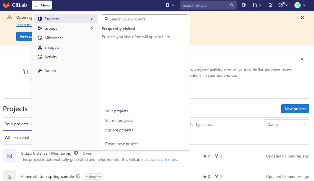Click the 'Updated 41 minutes ago' text
The height and width of the screenshot is (181, 314).
pos(288,156)
